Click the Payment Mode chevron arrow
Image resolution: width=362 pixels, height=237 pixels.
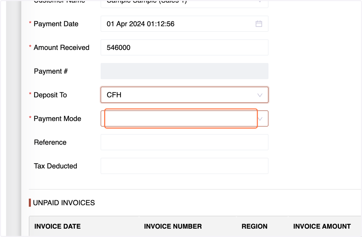[x=260, y=119]
